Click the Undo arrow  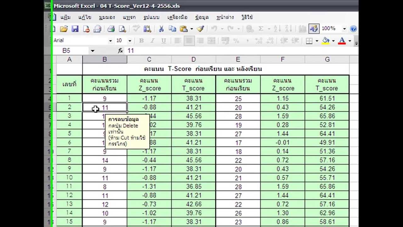[x=214, y=29]
